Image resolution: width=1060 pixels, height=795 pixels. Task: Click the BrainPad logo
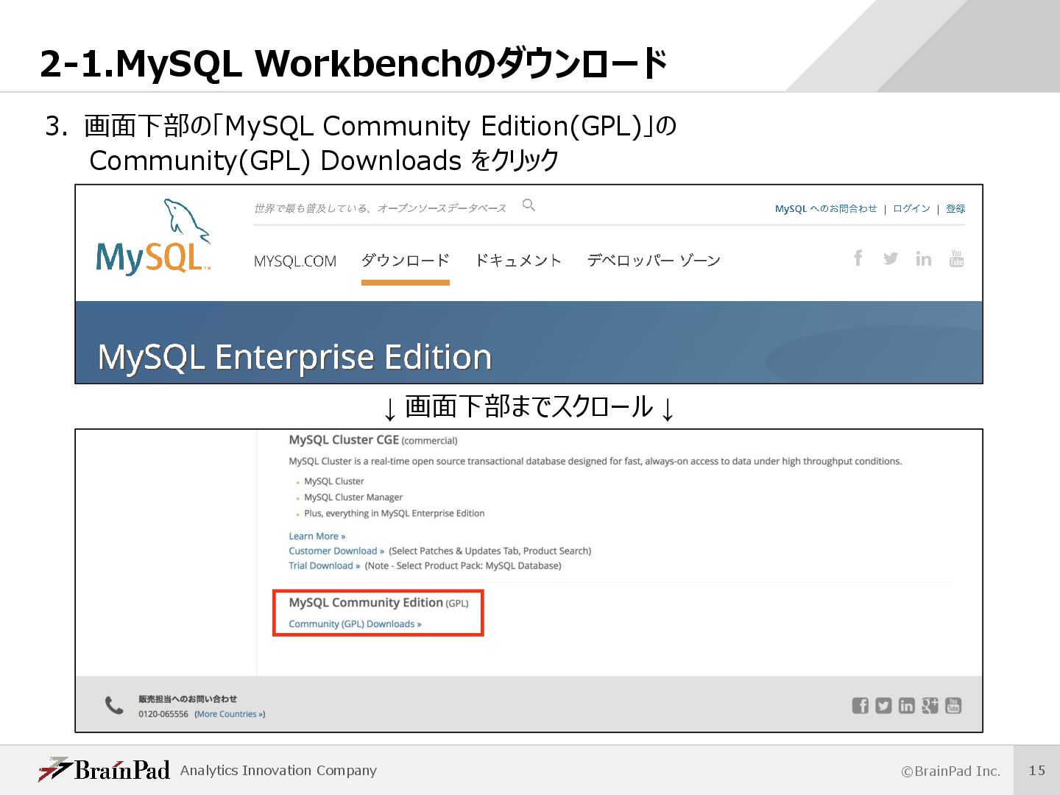point(105,770)
